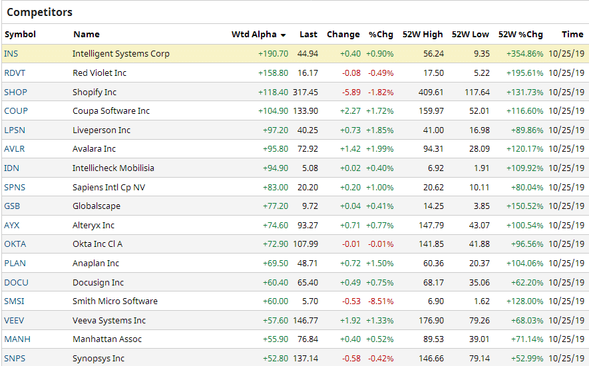Select Alteryx's 147.79 52-week high

click(x=431, y=226)
